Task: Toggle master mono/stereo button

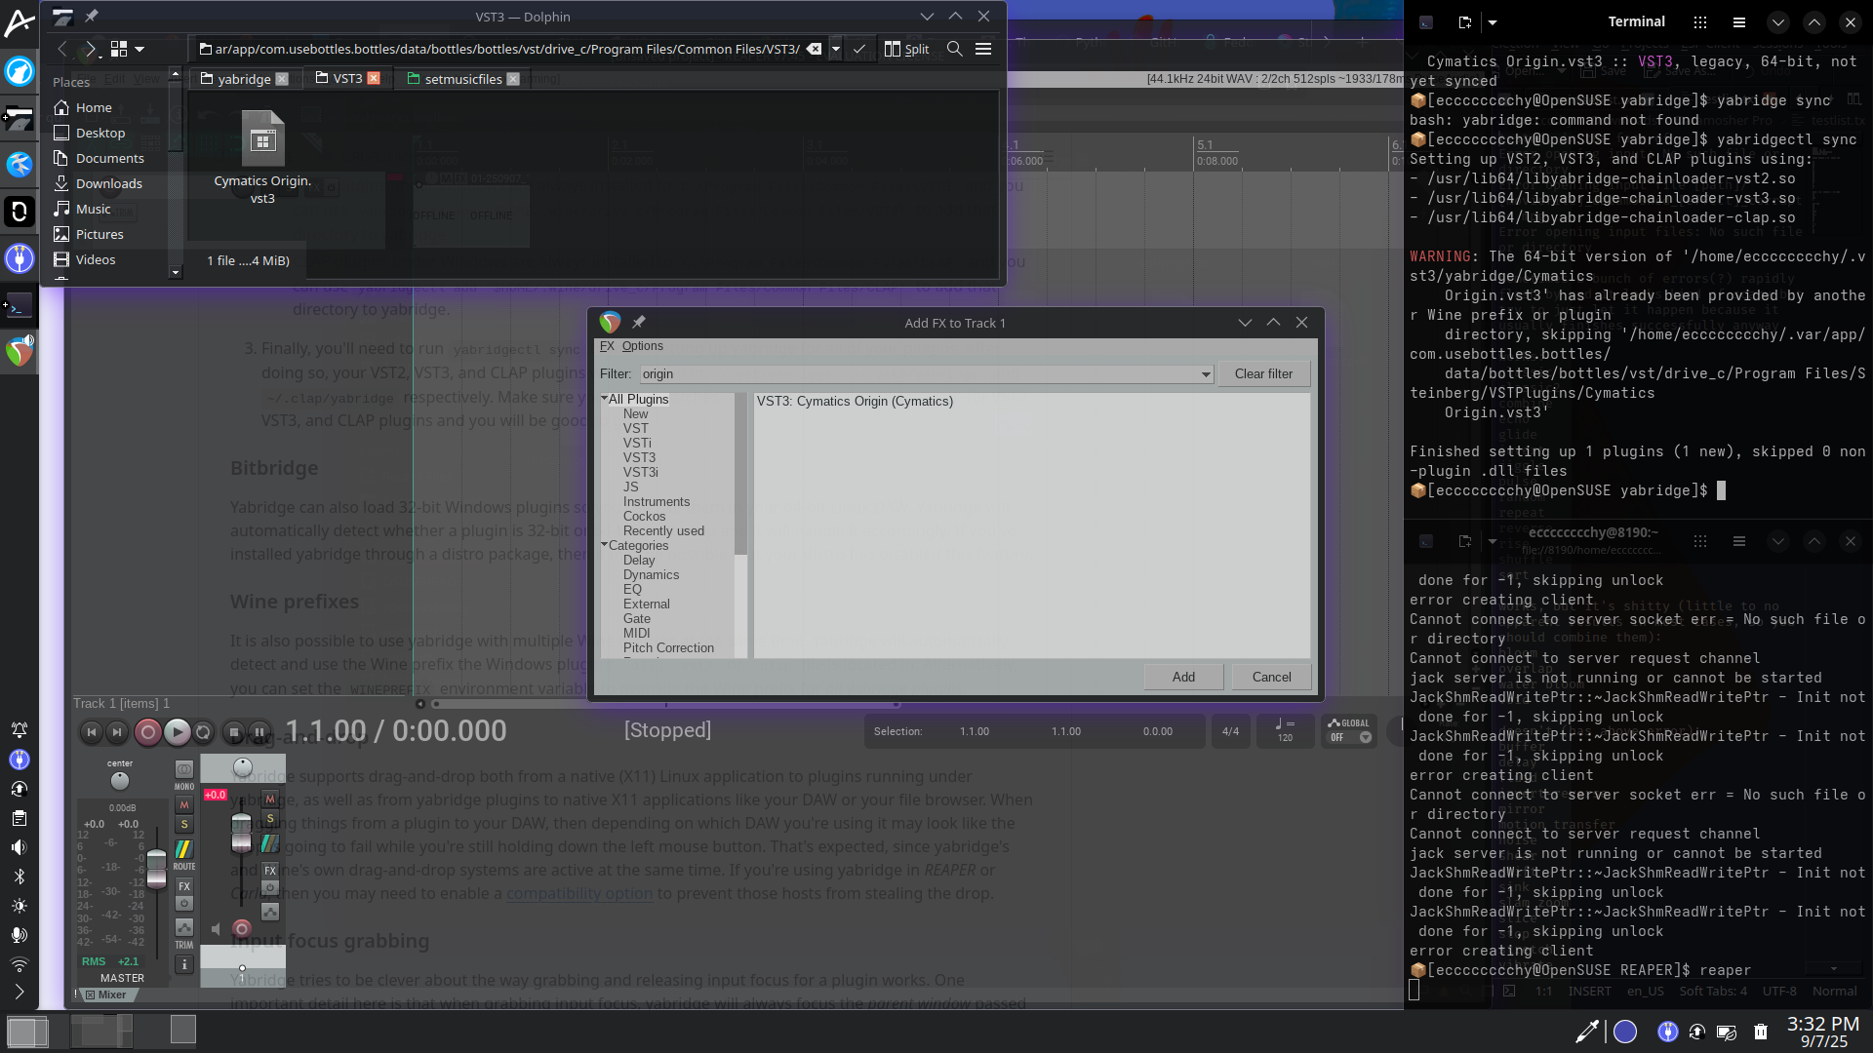Action: click(183, 770)
